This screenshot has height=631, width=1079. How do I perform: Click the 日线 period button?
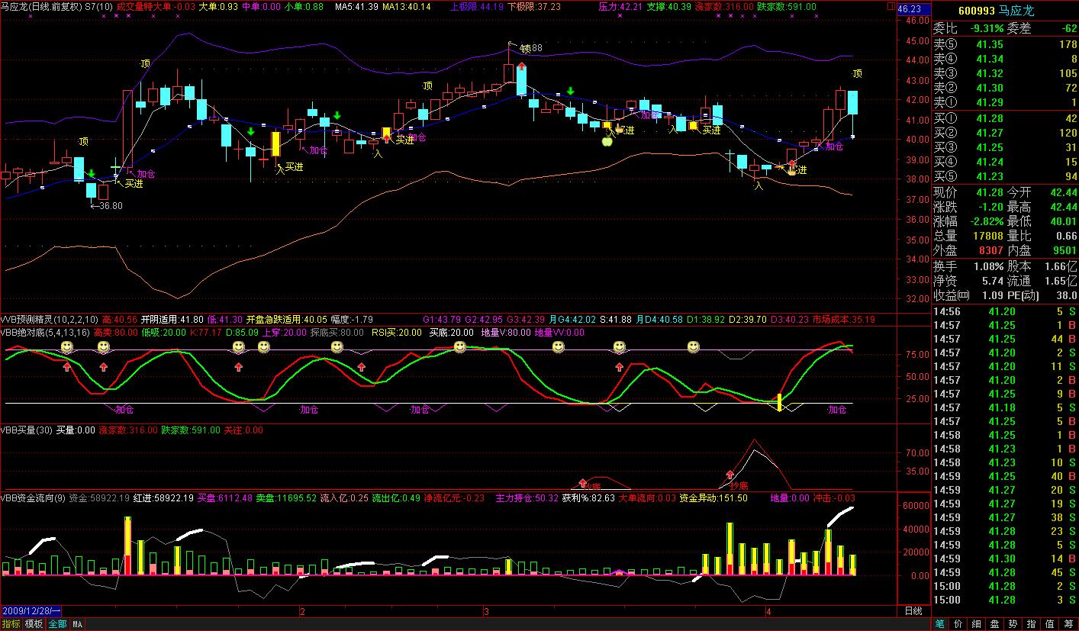913,611
